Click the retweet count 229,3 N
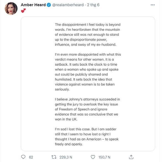The height and width of the screenshot is (162, 166). coord(66,157)
